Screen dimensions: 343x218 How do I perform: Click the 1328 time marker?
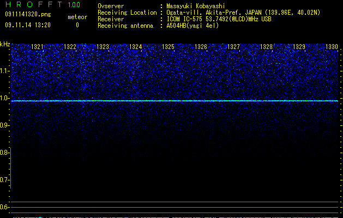[266, 47]
